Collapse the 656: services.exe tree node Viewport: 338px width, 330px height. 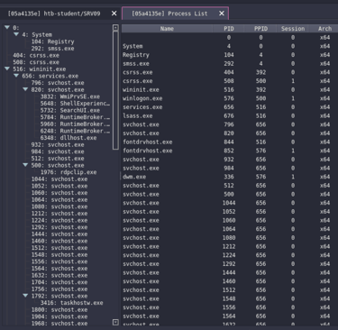16,76
